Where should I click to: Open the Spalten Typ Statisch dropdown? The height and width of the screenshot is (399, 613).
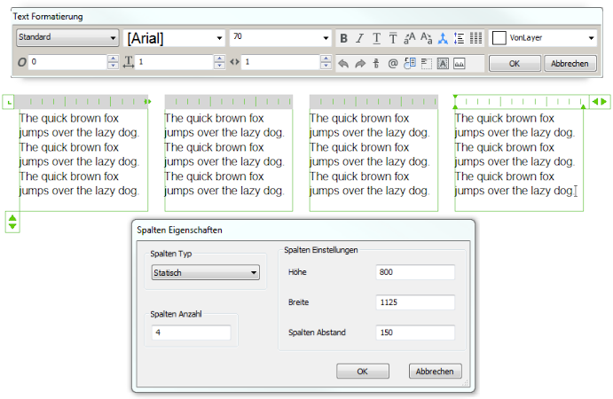point(205,273)
